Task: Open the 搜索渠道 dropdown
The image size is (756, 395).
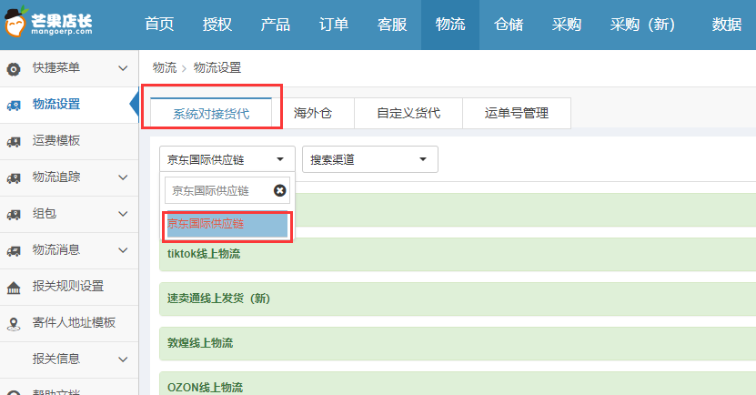Action: pos(369,159)
